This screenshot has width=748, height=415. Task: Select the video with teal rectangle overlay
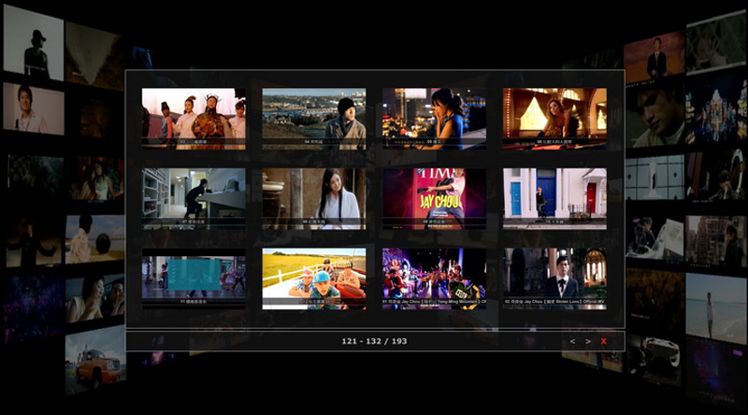point(194,278)
